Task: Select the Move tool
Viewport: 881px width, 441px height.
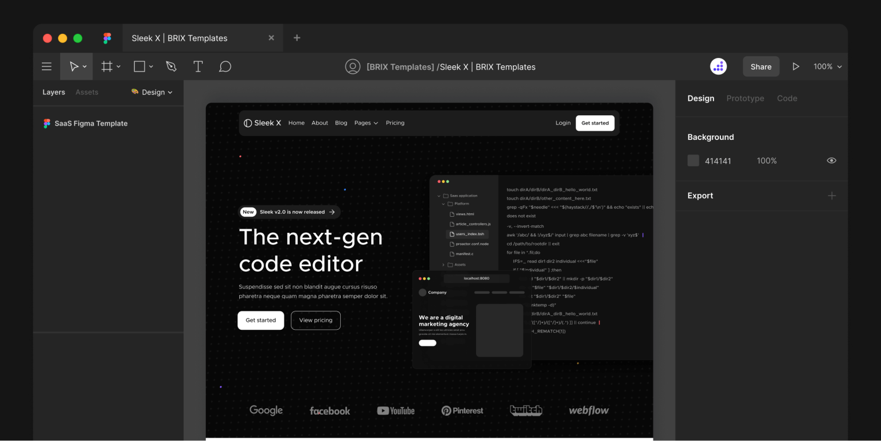Action: [x=73, y=66]
